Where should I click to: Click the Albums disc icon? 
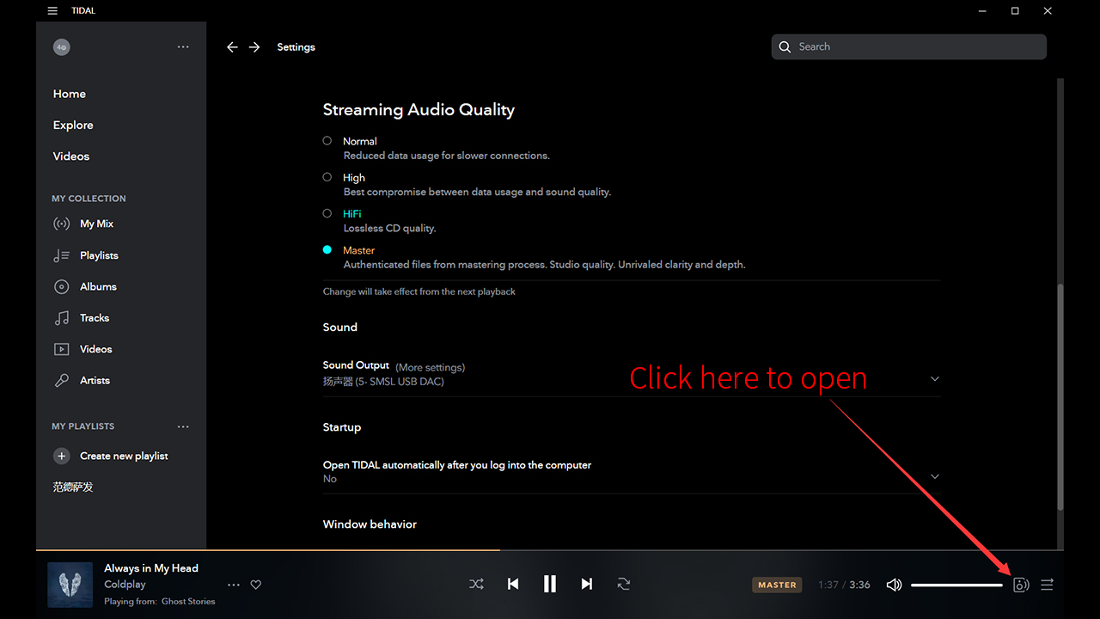tap(61, 286)
